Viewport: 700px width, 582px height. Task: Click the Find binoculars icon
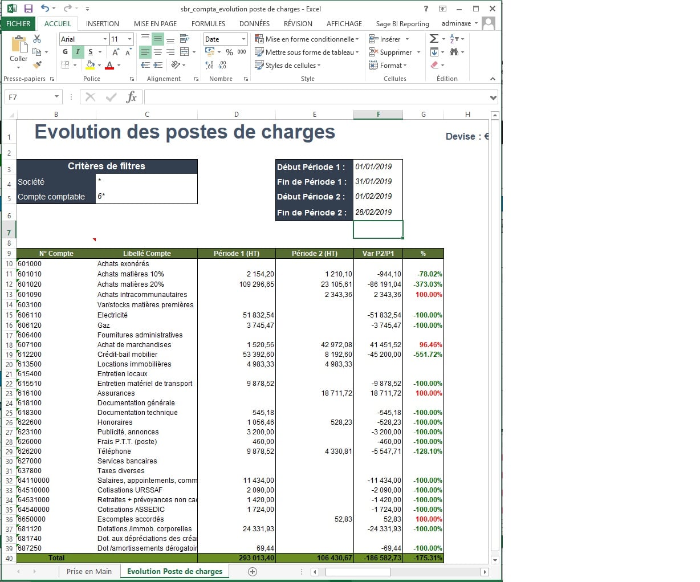454,52
